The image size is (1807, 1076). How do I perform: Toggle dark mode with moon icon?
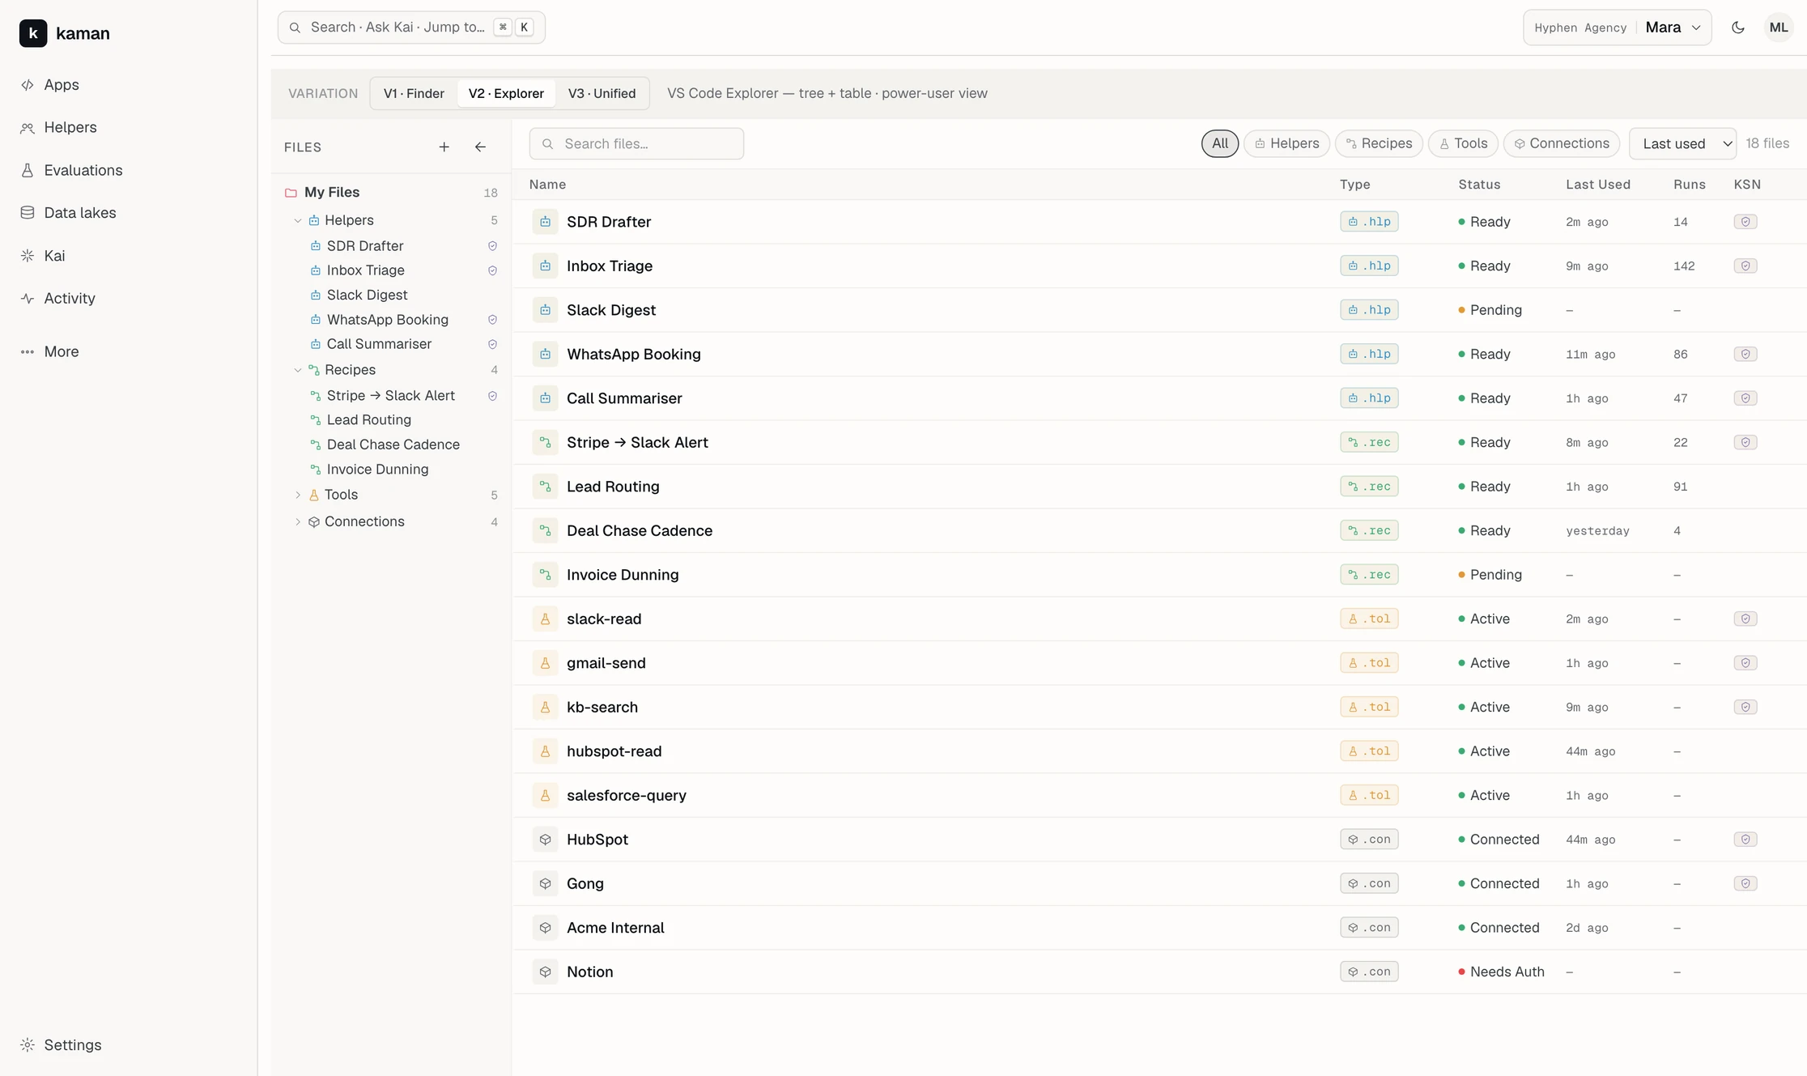(1738, 28)
